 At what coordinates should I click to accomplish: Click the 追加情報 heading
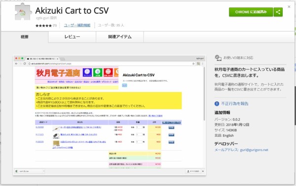222,113
